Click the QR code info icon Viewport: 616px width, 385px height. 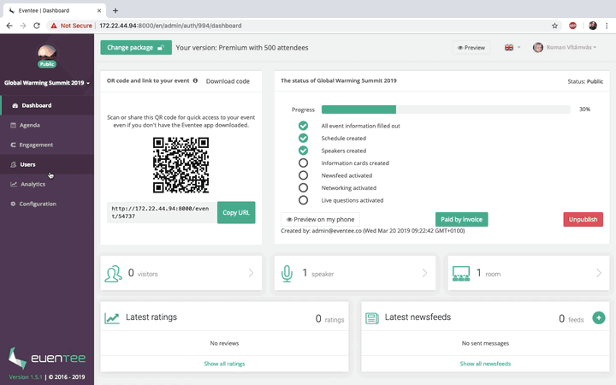195,80
